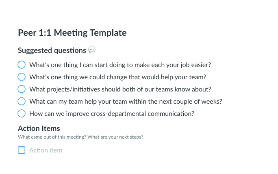Click the 'Suggested questions' heading text
The image size is (278, 174).
point(52,50)
